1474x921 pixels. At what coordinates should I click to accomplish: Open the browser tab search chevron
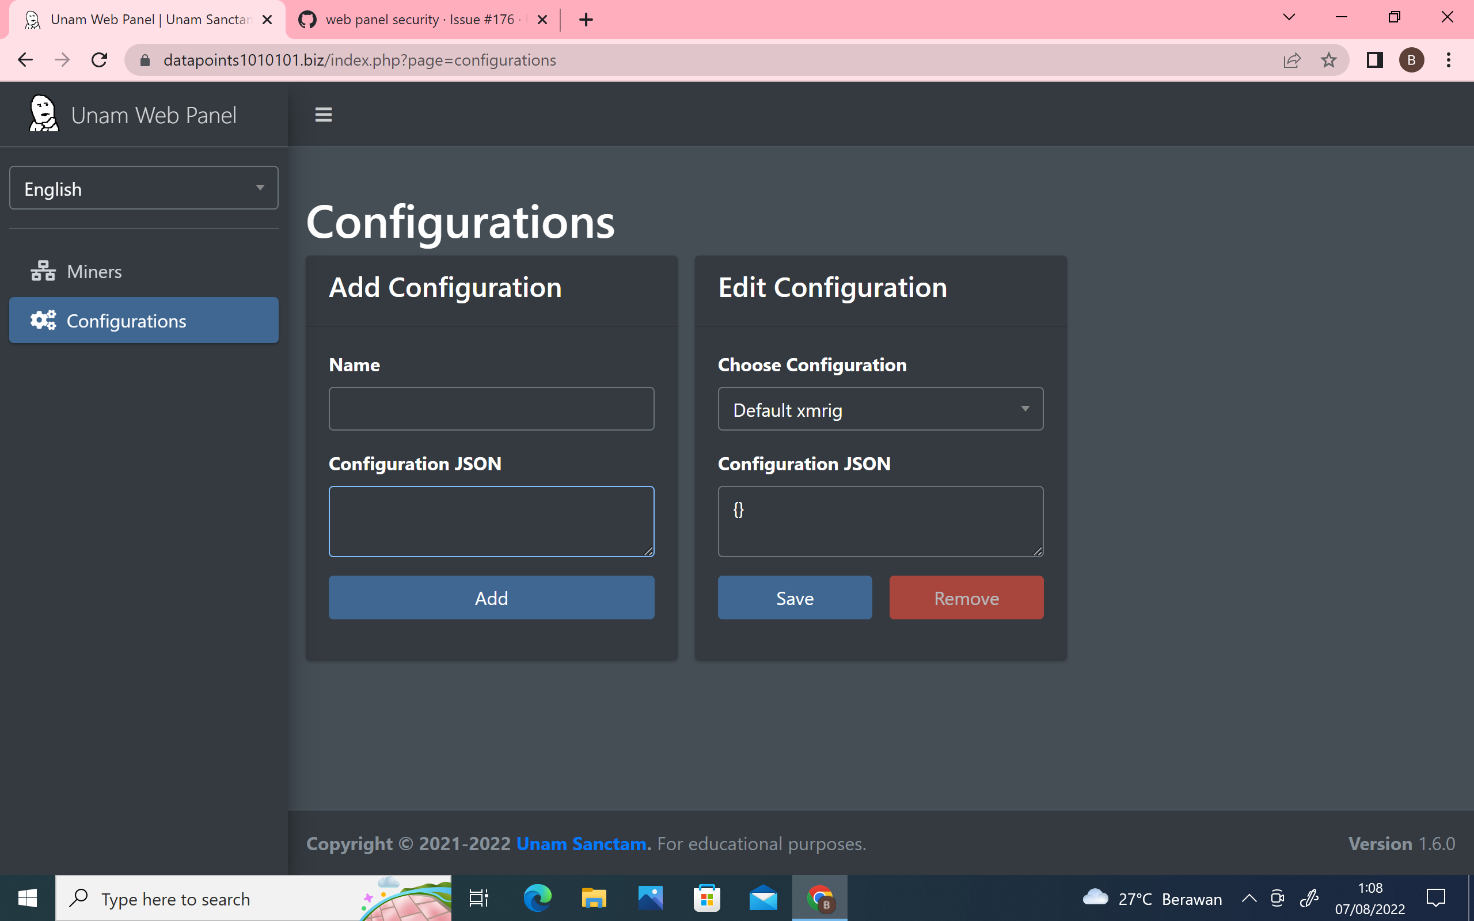[1288, 18]
